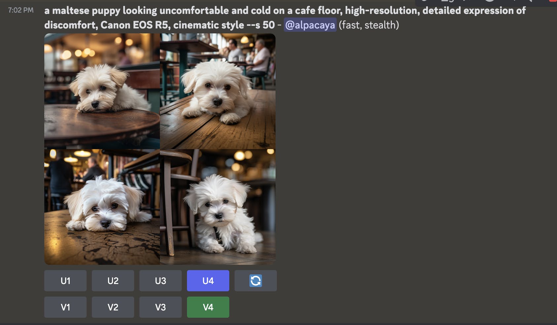This screenshot has width=557, height=325.
Task: Click the U2 upscale button
Action: tap(113, 281)
